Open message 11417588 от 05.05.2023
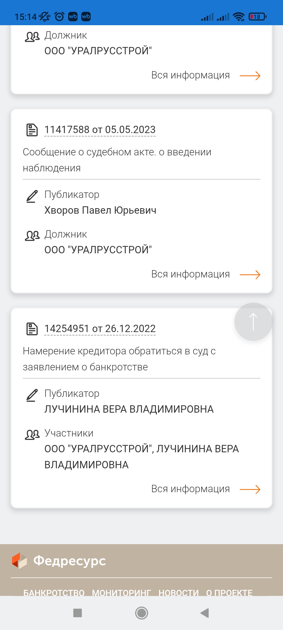283x630 pixels. coord(100,130)
